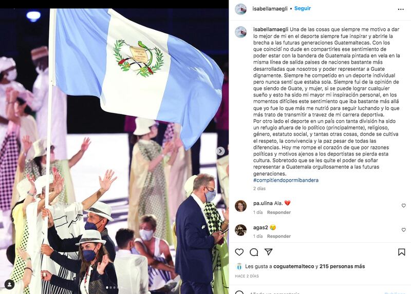Screen dimensions: 411x294
Task: Save post with bookmark icon
Action: [401, 252]
